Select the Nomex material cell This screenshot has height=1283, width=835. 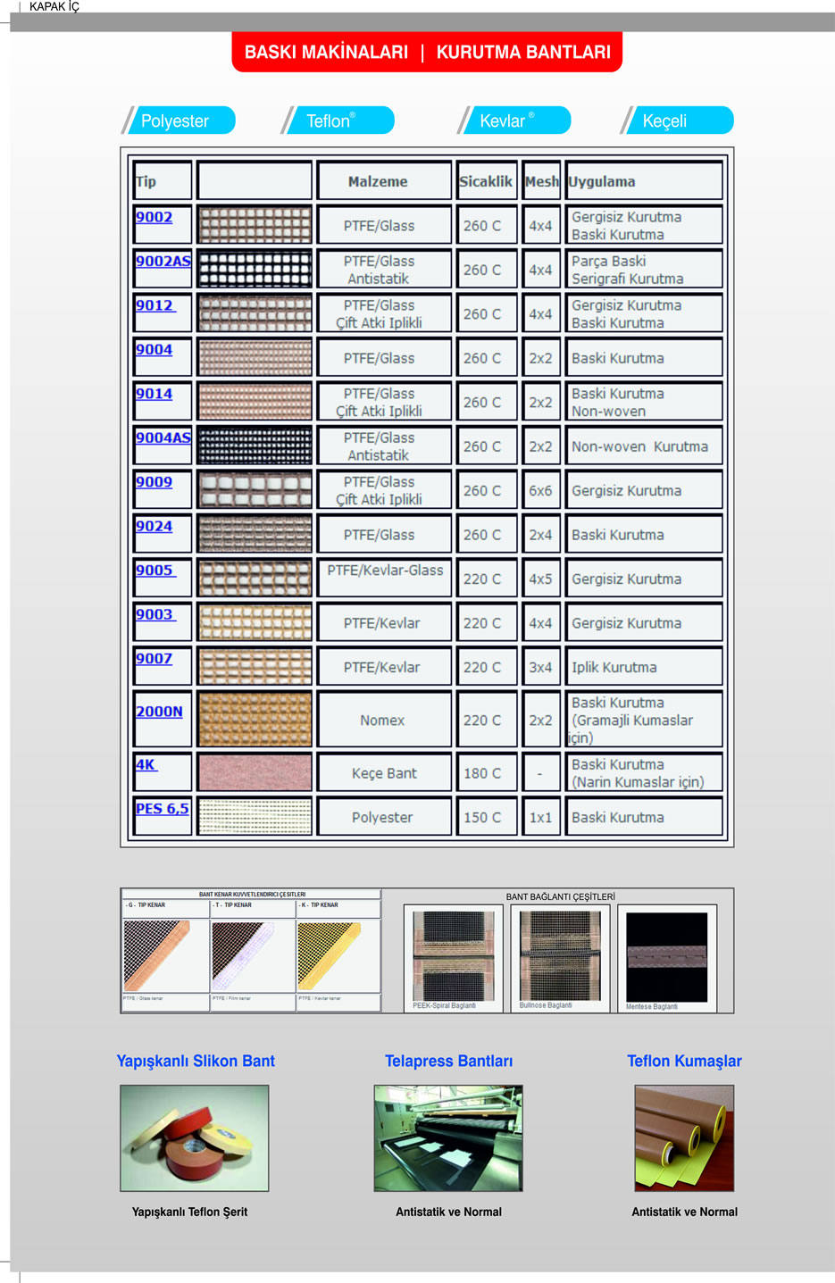pyautogui.click(x=385, y=720)
